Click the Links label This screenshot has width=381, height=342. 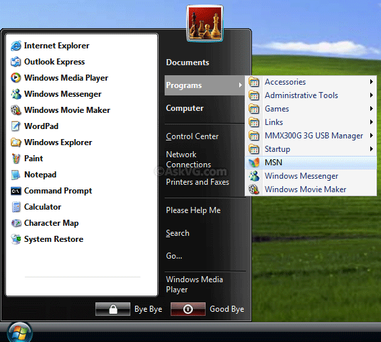pos(274,122)
